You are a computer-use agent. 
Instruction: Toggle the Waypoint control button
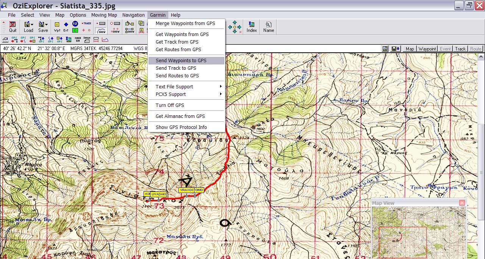pyautogui.click(x=427, y=49)
